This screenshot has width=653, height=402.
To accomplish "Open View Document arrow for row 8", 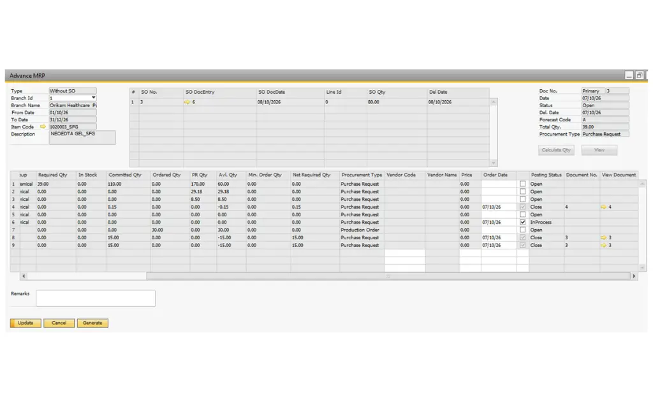I will [603, 238].
